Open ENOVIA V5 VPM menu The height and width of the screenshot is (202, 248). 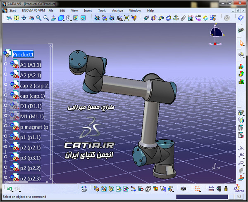pos(33,11)
